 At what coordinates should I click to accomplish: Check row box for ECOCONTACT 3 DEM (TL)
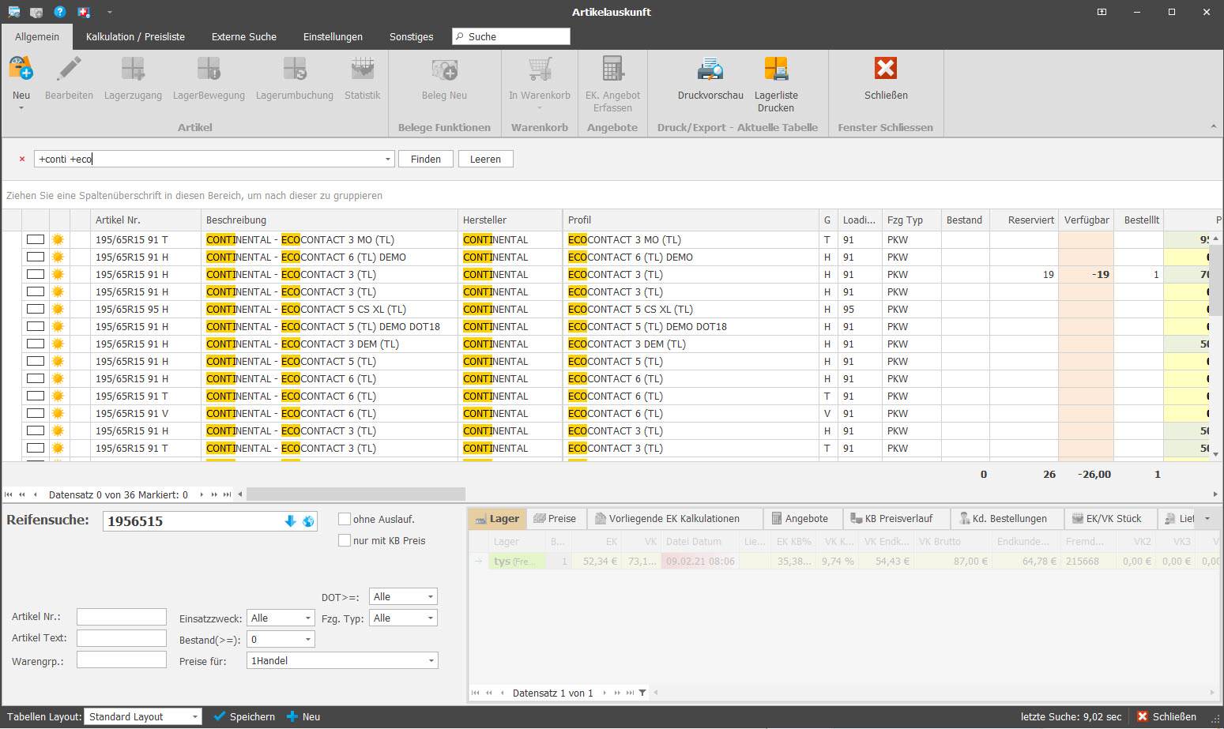36,344
